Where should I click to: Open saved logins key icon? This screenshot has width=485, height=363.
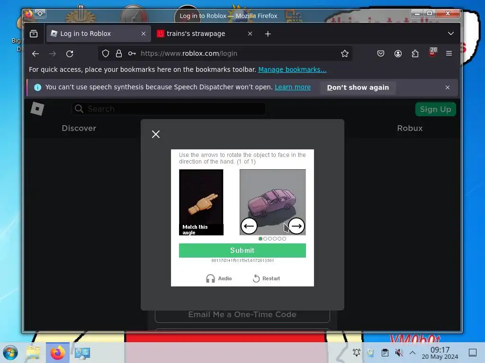point(132,54)
